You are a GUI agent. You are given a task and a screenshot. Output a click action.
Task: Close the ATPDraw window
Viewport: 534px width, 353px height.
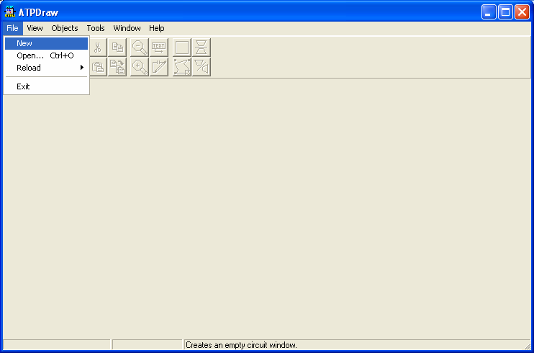(522, 12)
